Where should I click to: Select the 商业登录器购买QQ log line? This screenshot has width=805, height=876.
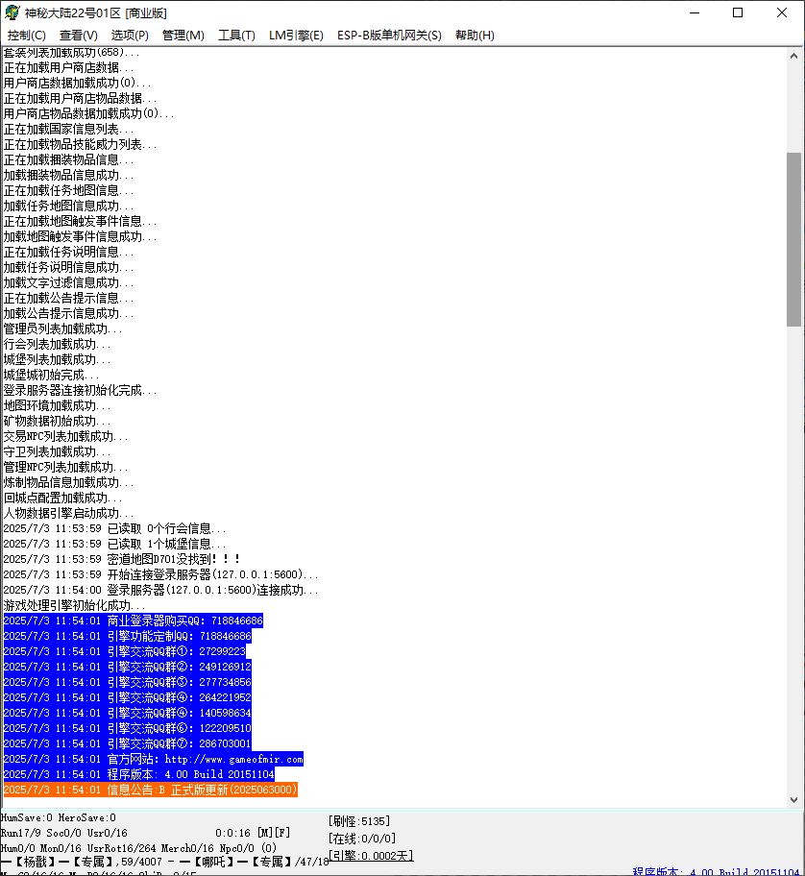point(133,620)
